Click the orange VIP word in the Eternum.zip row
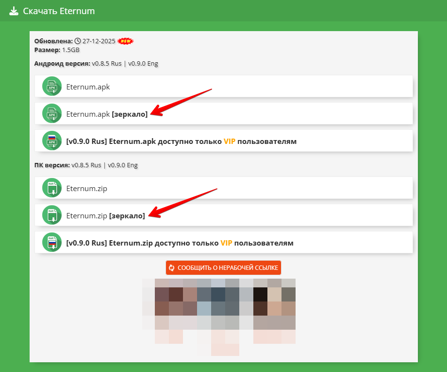Image resolution: width=447 pixels, height=372 pixels. [227, 243]
